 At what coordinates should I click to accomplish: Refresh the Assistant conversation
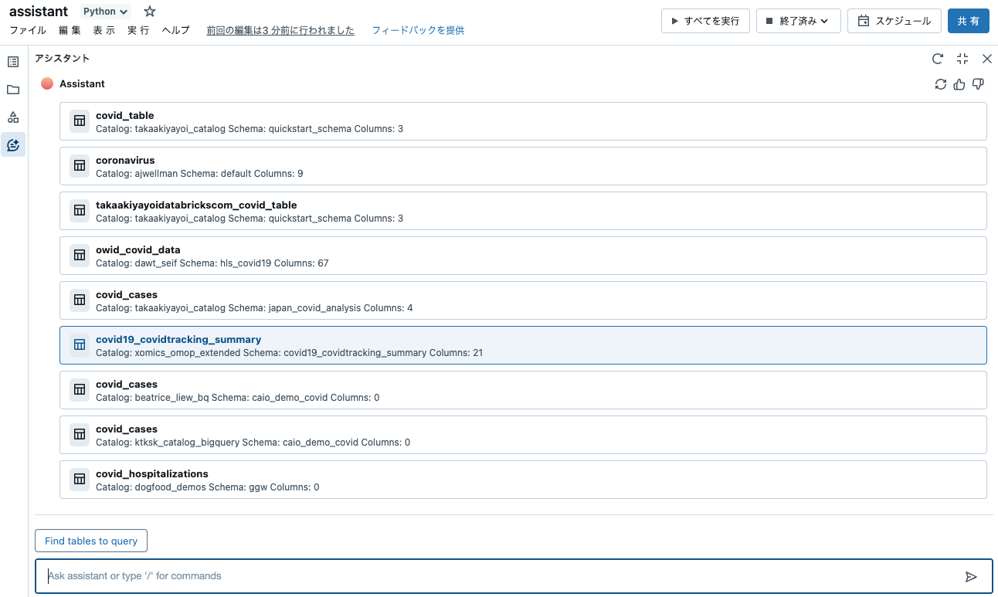point(938,58)
